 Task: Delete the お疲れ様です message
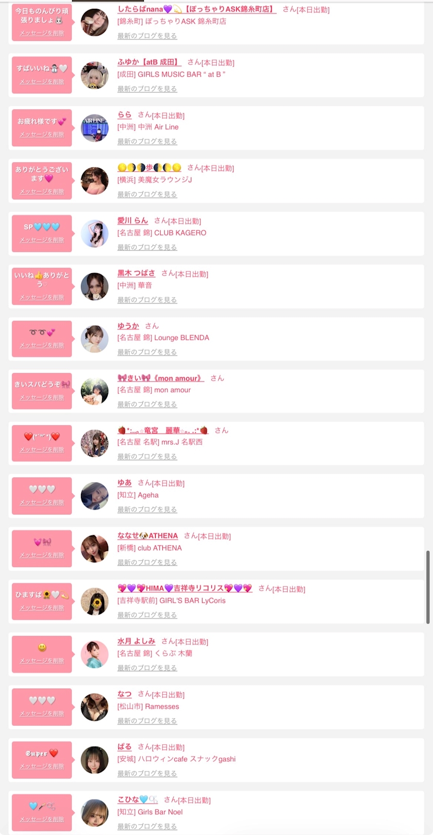[42, 135]
